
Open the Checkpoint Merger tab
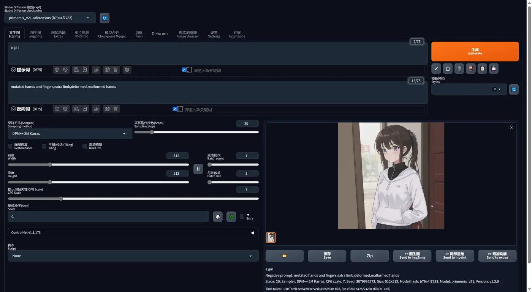pyautogui.click(x=112, y=34)
